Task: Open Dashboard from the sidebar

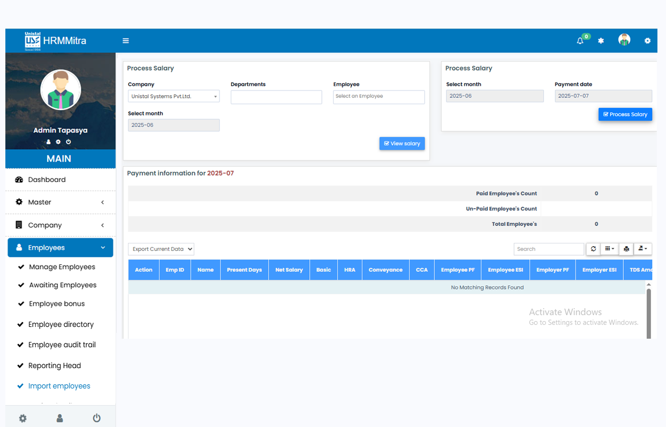Action: coord(47,180)
